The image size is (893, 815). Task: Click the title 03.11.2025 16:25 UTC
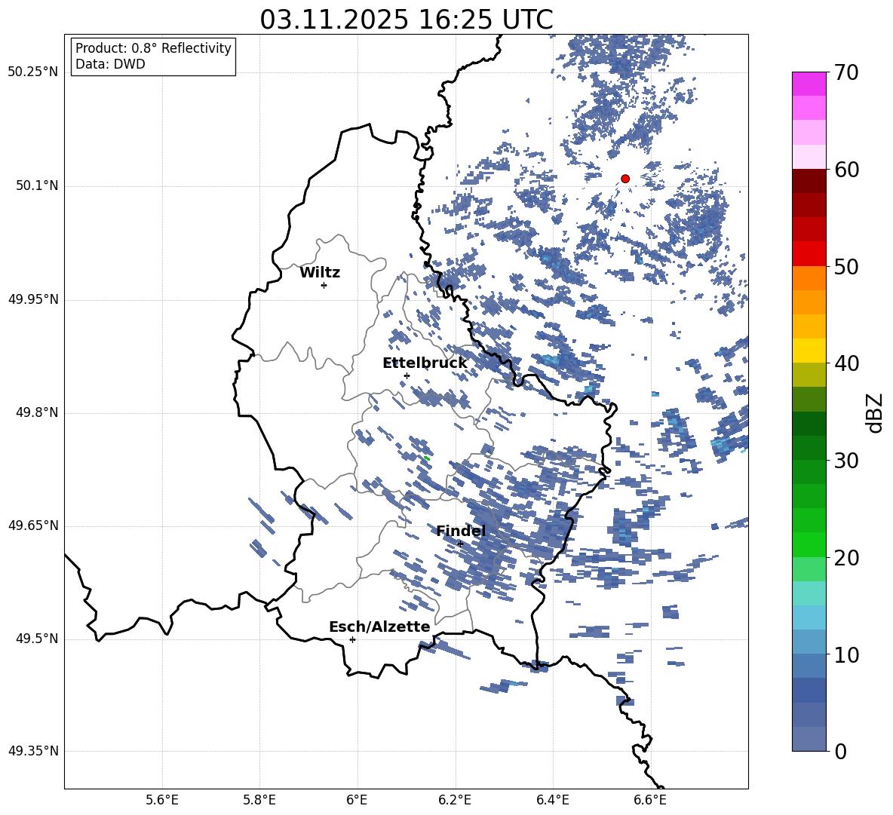coord(406,20)
